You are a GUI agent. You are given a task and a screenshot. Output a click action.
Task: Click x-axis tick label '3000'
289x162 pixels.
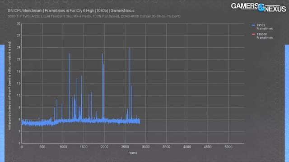point(145,147)
